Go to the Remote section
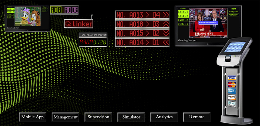 (x=197, y=117)
